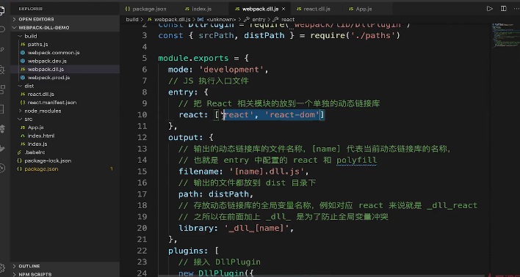Click the build breadcrumb segment
Viewport: 520px width, 277px height.
tap(132, 20)
